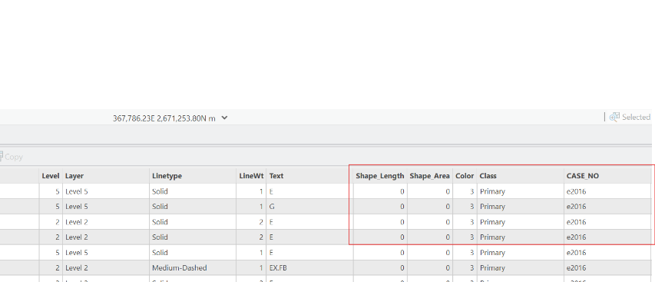The width and height of the screenshot is (655, 282).
Task: Click the CASE_NO column header
Action: coord(607,176)
